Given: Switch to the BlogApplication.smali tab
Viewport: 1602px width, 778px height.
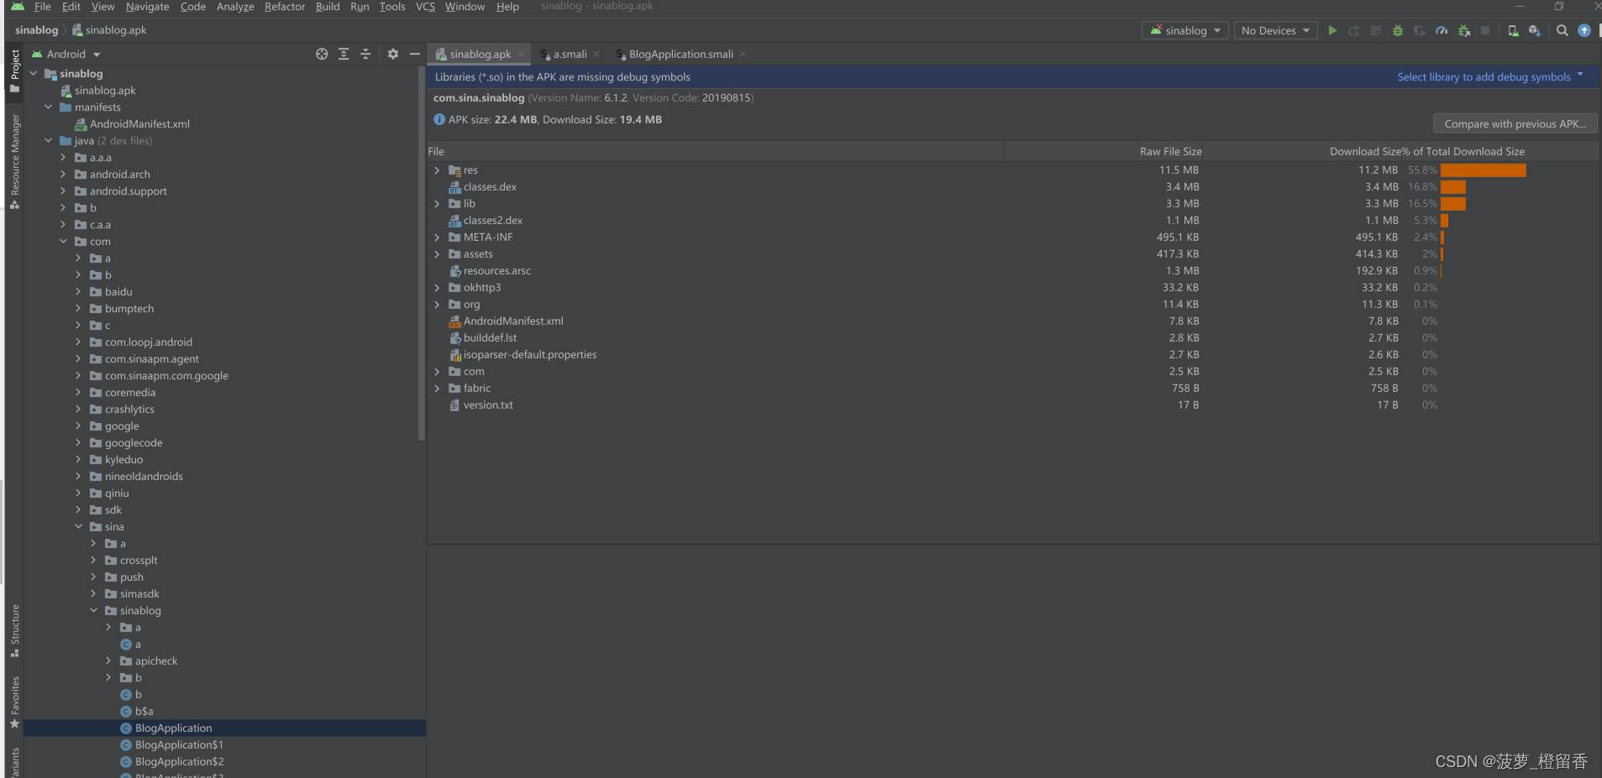Looking at the screenshot, I should (x=680, y=54).
